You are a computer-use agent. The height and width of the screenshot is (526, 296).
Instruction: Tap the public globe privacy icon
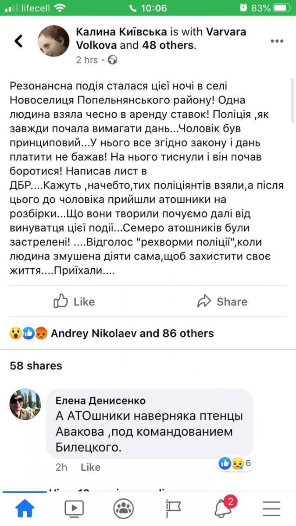(113, 60)
